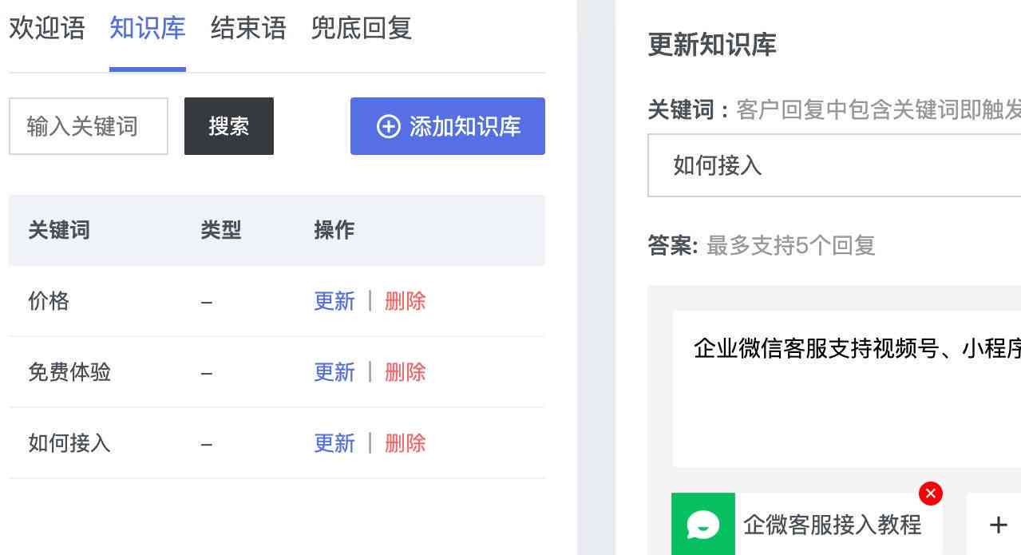The width and height of the screenshot is (1021, 555).
Task: Click the 最多支持5个回复 hint text
Action: pyautogui.click(x=791, y=245)
